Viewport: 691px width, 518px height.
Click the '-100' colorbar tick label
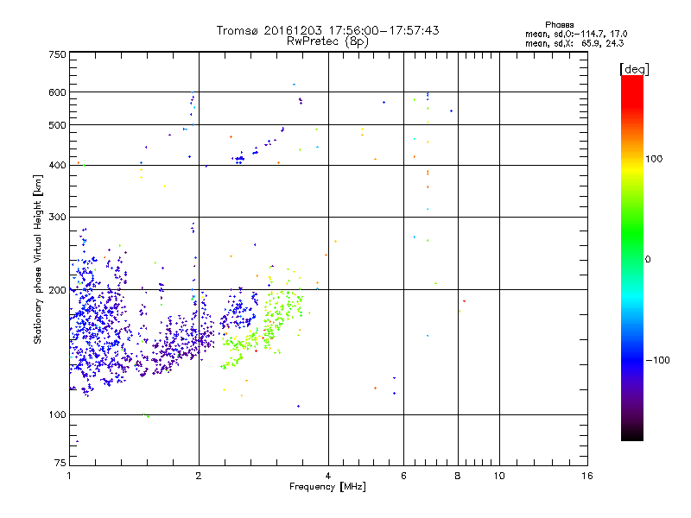pos(657,360)
